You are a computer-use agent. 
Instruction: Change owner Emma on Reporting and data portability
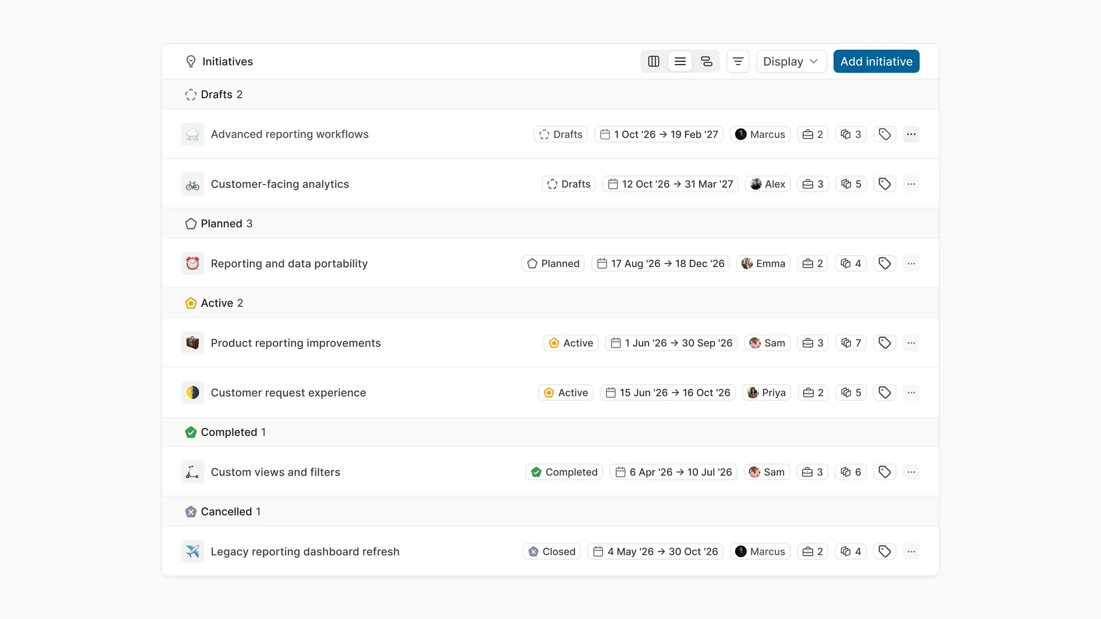[x=763, y=264]
